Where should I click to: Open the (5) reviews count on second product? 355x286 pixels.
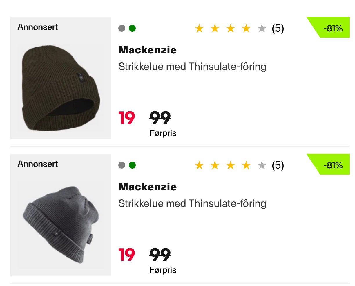pos(278,165)
